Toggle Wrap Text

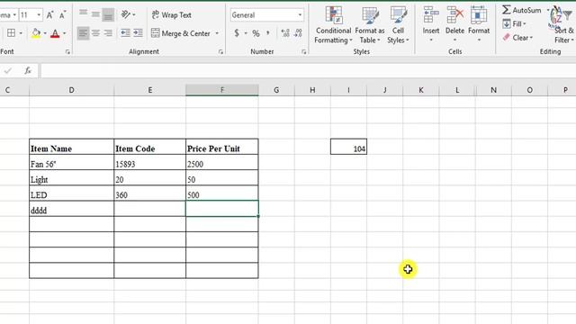pyautogui.click(x=171, y=15)
